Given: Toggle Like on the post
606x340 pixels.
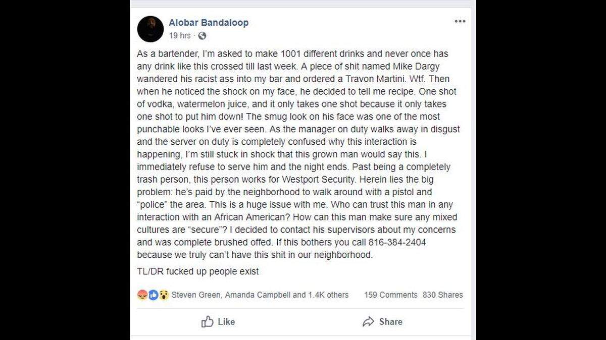Looking at the screenshot, I should tap(219, 322).
